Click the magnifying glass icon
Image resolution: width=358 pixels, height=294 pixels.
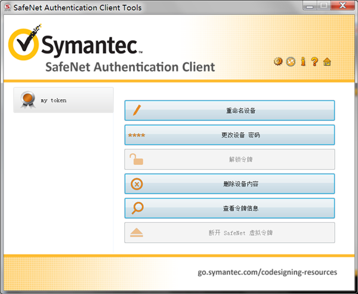click(137, 208)
